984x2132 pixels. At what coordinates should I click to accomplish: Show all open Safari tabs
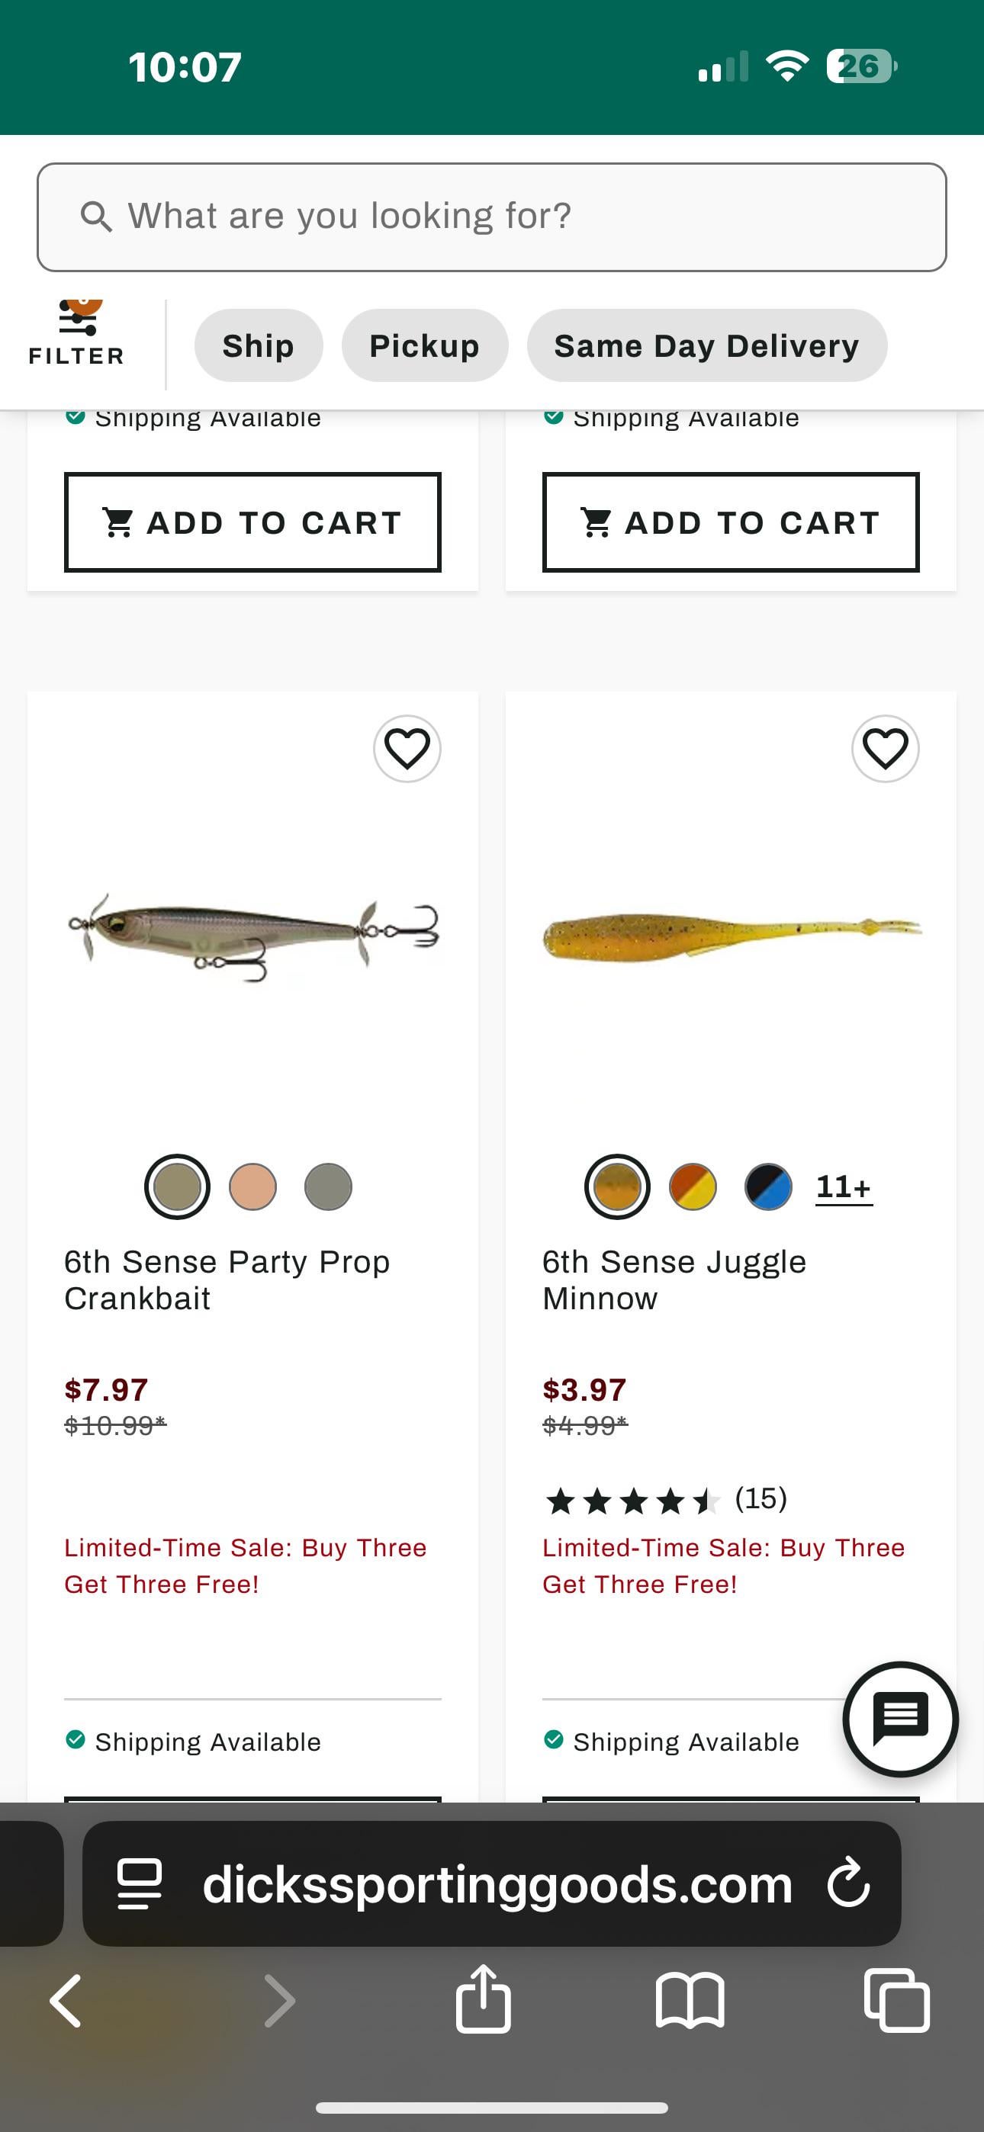[x=896, y=2000]
